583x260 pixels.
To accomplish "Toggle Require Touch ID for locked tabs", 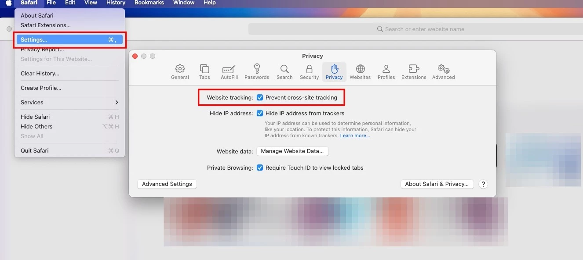I will pos(260,168).
